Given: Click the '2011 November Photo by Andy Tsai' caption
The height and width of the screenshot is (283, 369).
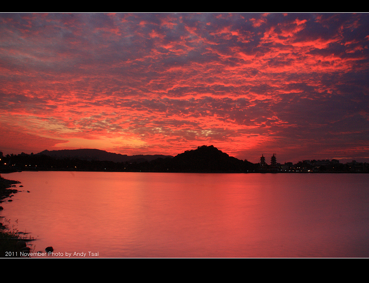Looking at the screenshot, I should click(x=52, y=254).
